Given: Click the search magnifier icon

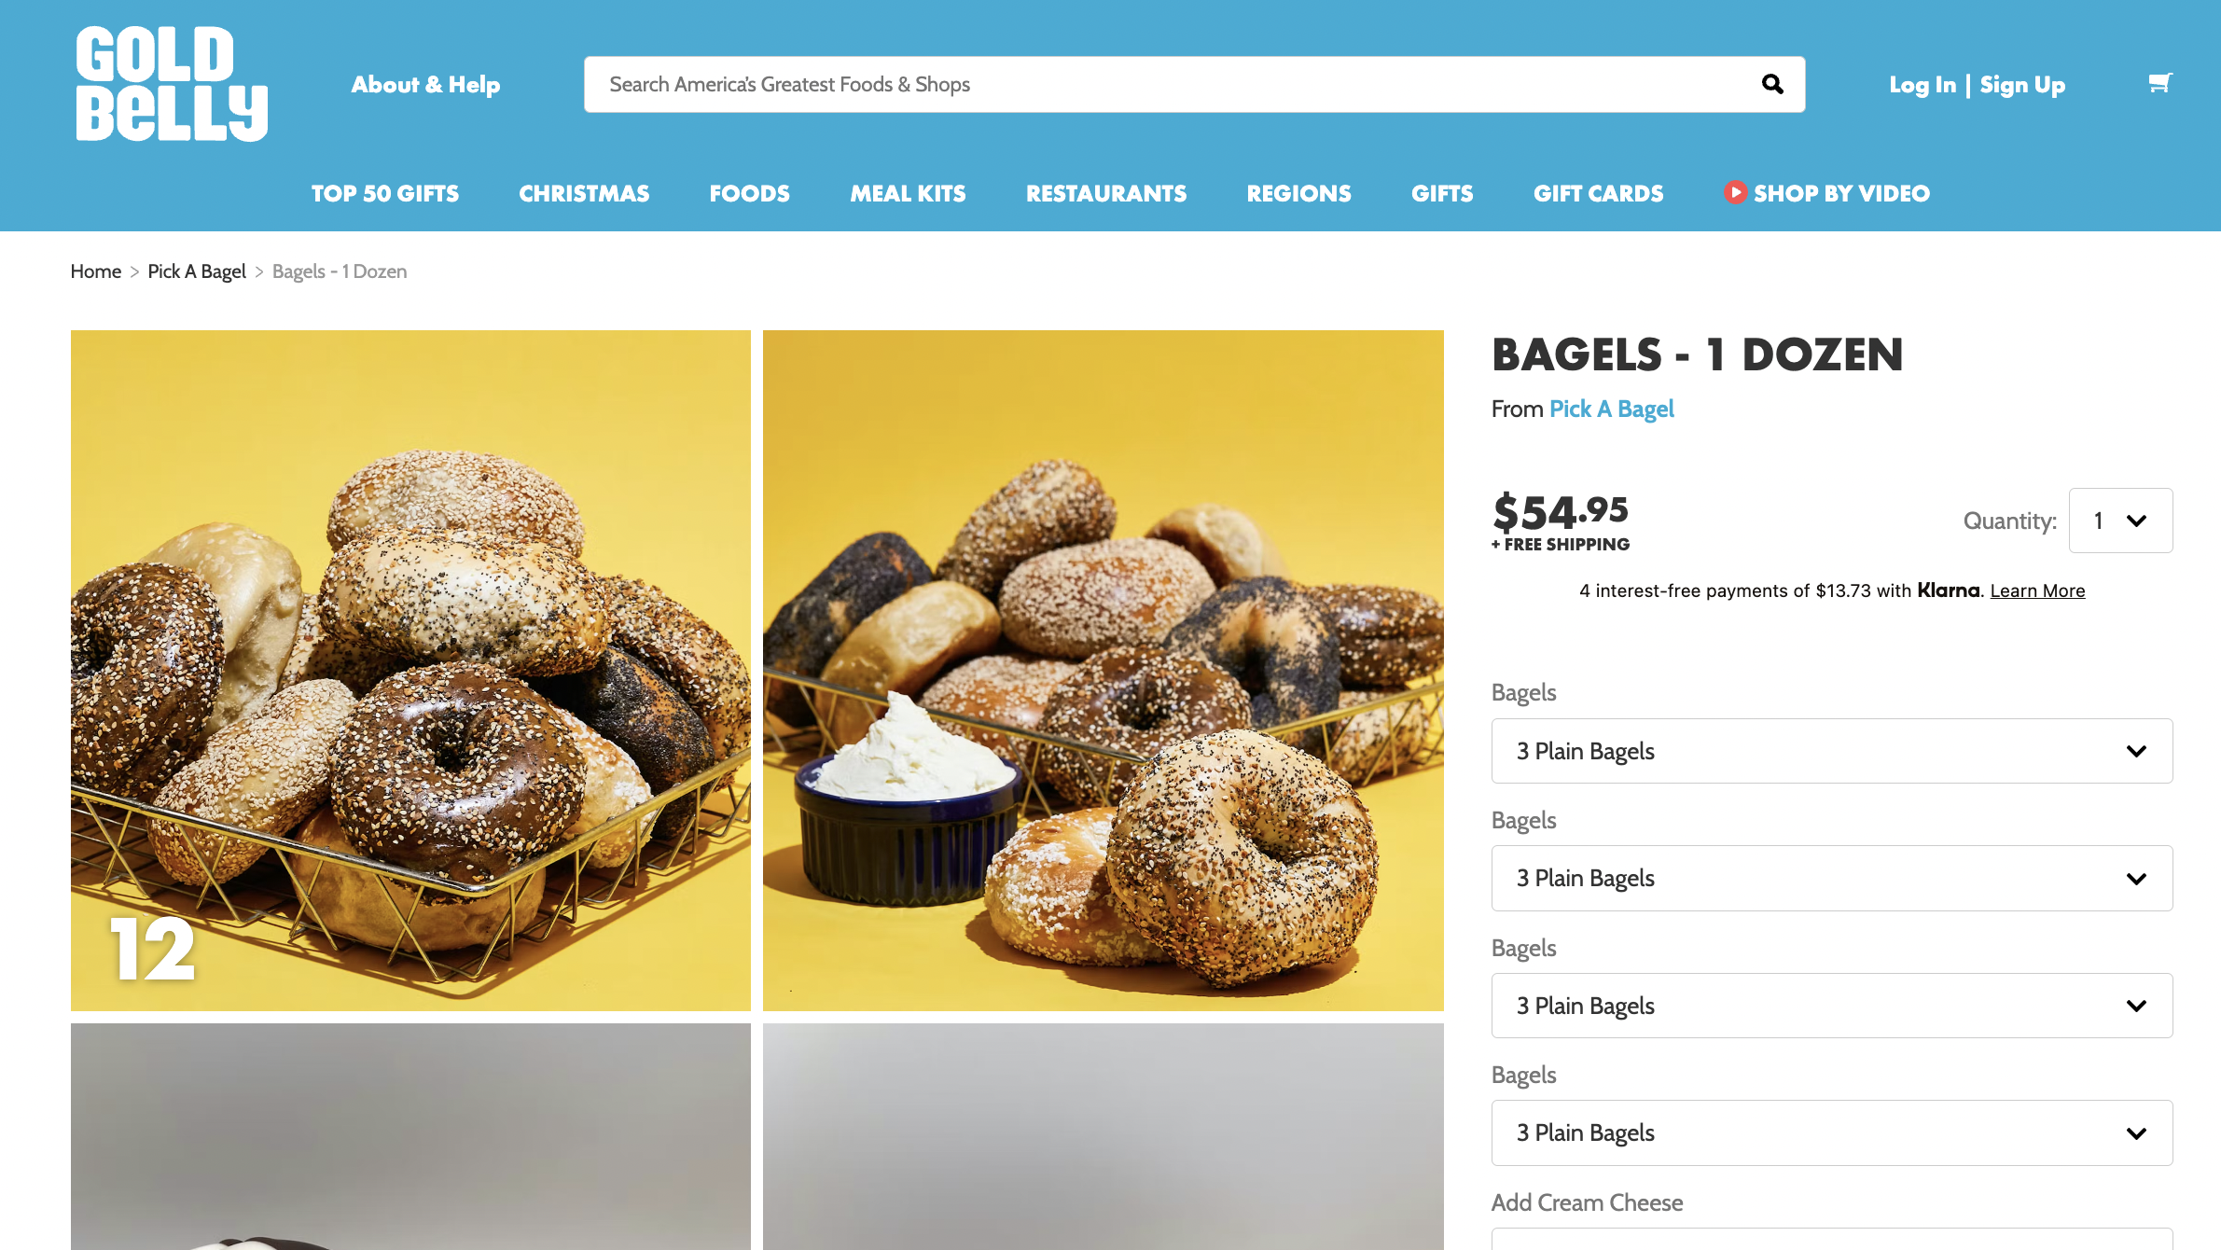Looking at the screenshot, I should pyautogui.click(x=1772, y=85).
